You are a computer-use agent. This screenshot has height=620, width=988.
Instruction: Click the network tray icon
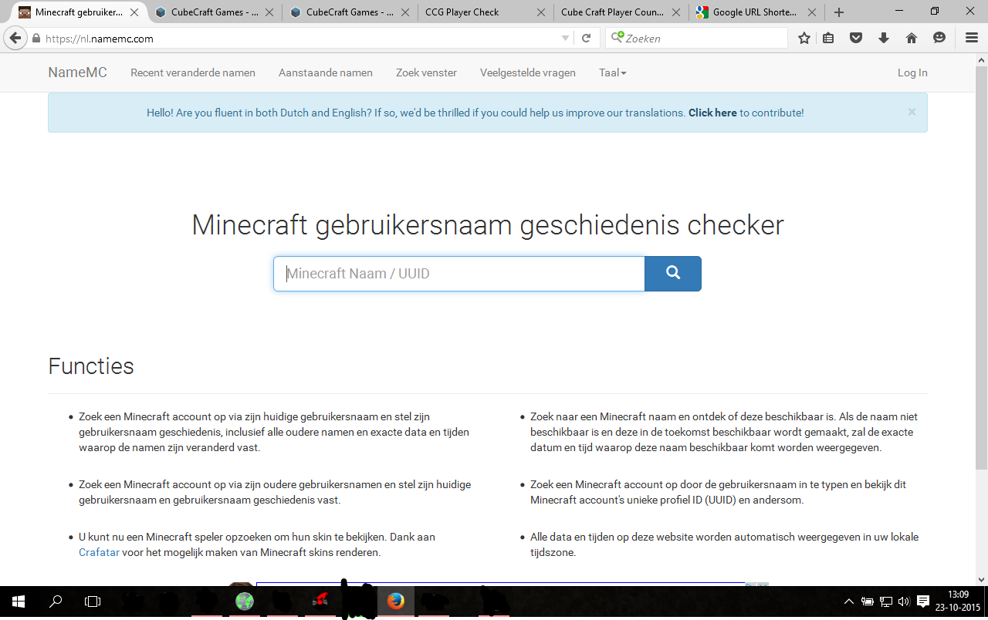886,601
